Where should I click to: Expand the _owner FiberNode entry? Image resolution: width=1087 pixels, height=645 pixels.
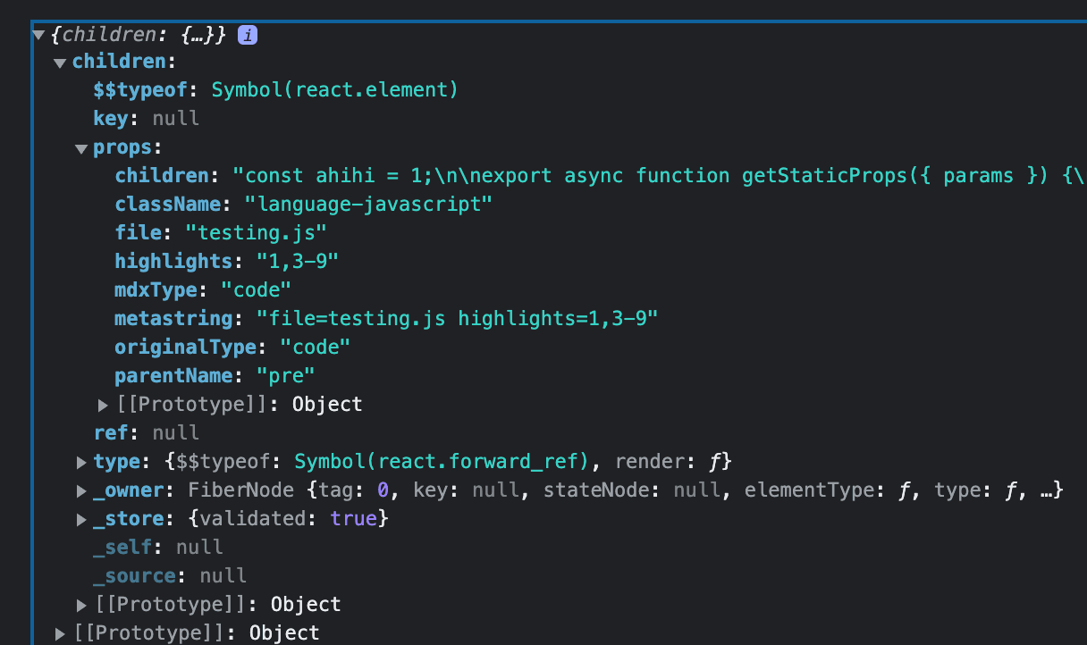[80, 490]
